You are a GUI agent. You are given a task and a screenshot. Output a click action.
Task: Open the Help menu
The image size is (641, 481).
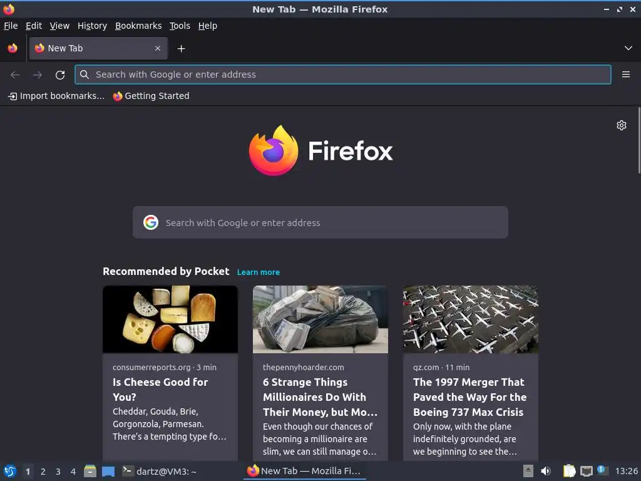[x=208, y=26]
